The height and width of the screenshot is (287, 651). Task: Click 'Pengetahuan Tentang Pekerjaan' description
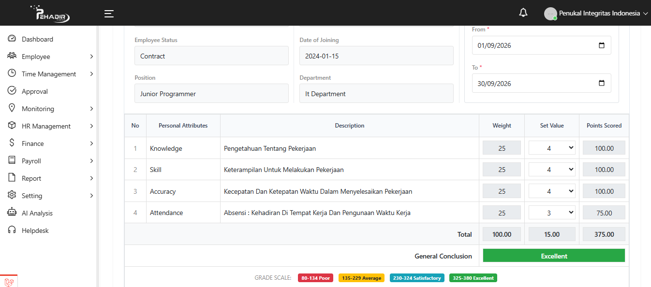270,148
